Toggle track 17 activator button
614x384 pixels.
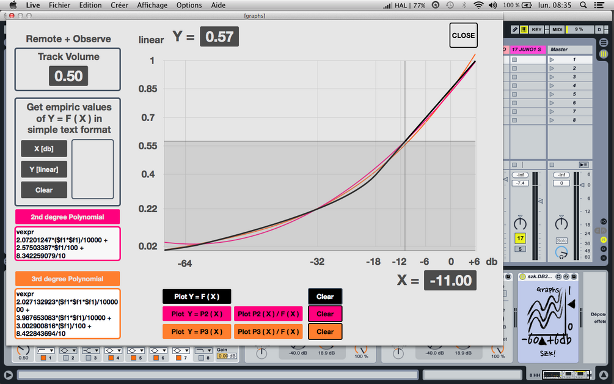520,238
